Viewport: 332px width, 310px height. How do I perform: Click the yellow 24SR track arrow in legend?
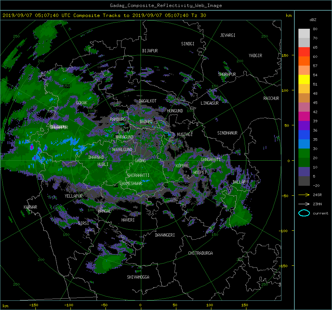coord(304,195)
